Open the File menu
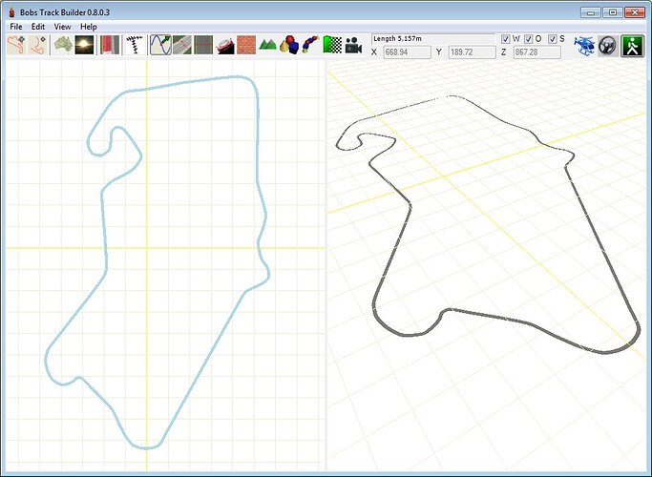Image resolution: width=652 pixels, height=477 pixels. (x=16, y=27)
